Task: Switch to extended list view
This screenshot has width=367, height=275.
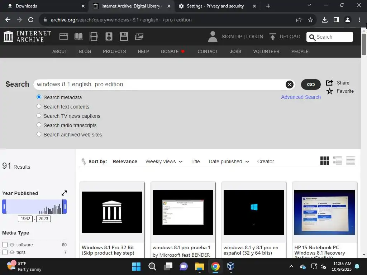Action: pos(338,161)
